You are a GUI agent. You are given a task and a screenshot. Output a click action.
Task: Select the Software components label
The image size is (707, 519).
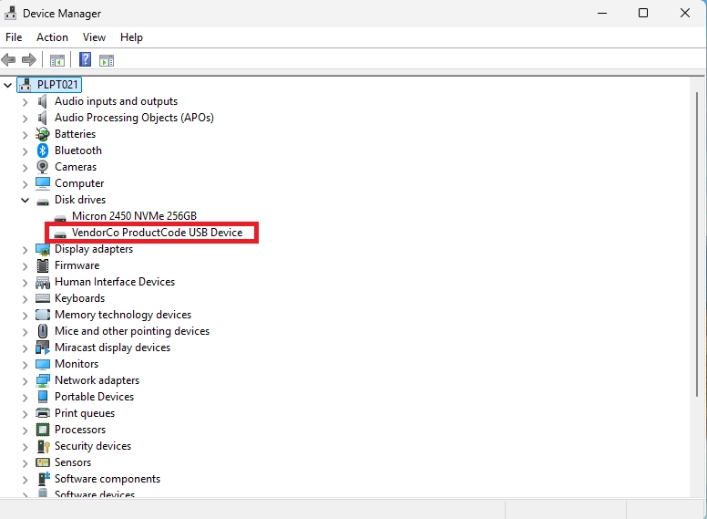[108, 479]
